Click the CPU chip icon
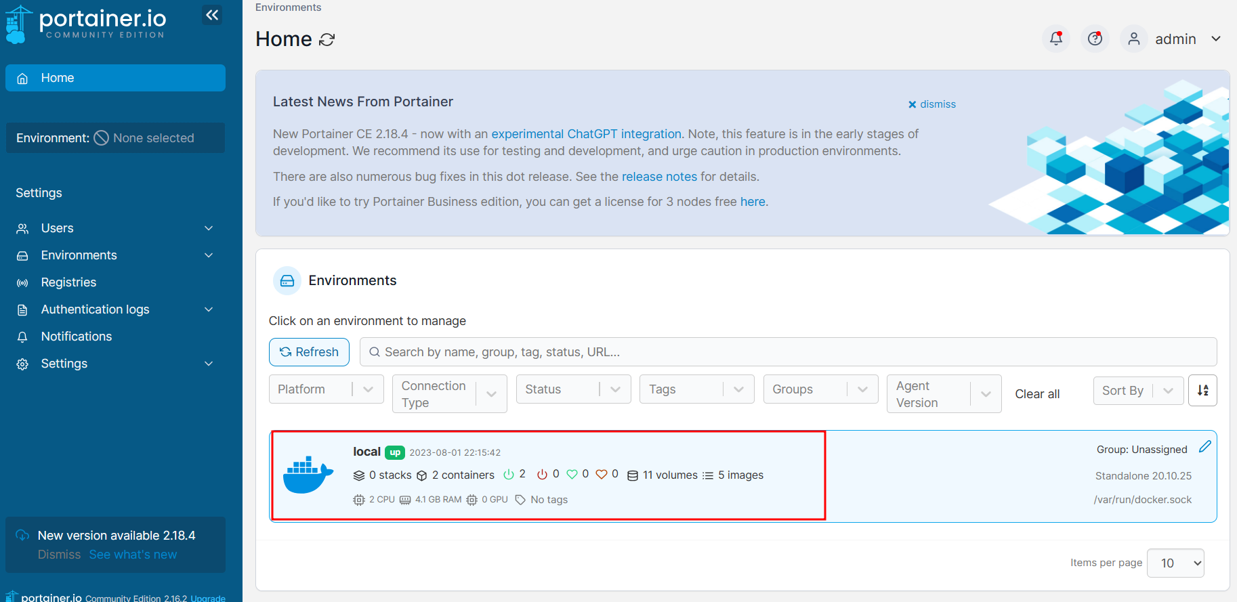The height and width of the screenshot is (602, 1237). [359, 500]
